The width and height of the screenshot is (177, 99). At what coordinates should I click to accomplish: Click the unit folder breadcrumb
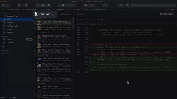point(85,10)
